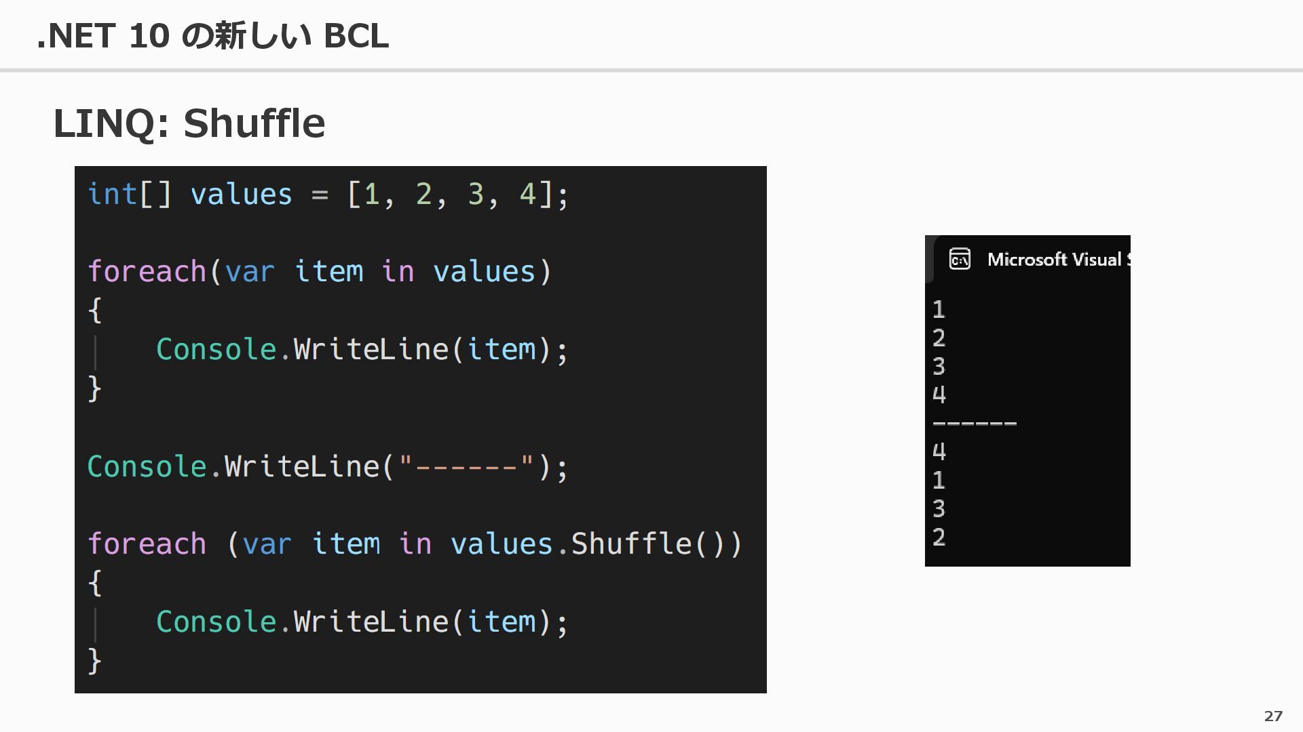The image size is (1303, 732).
Task: Click the closing brace of last block
Action: [x=95, y=661]
